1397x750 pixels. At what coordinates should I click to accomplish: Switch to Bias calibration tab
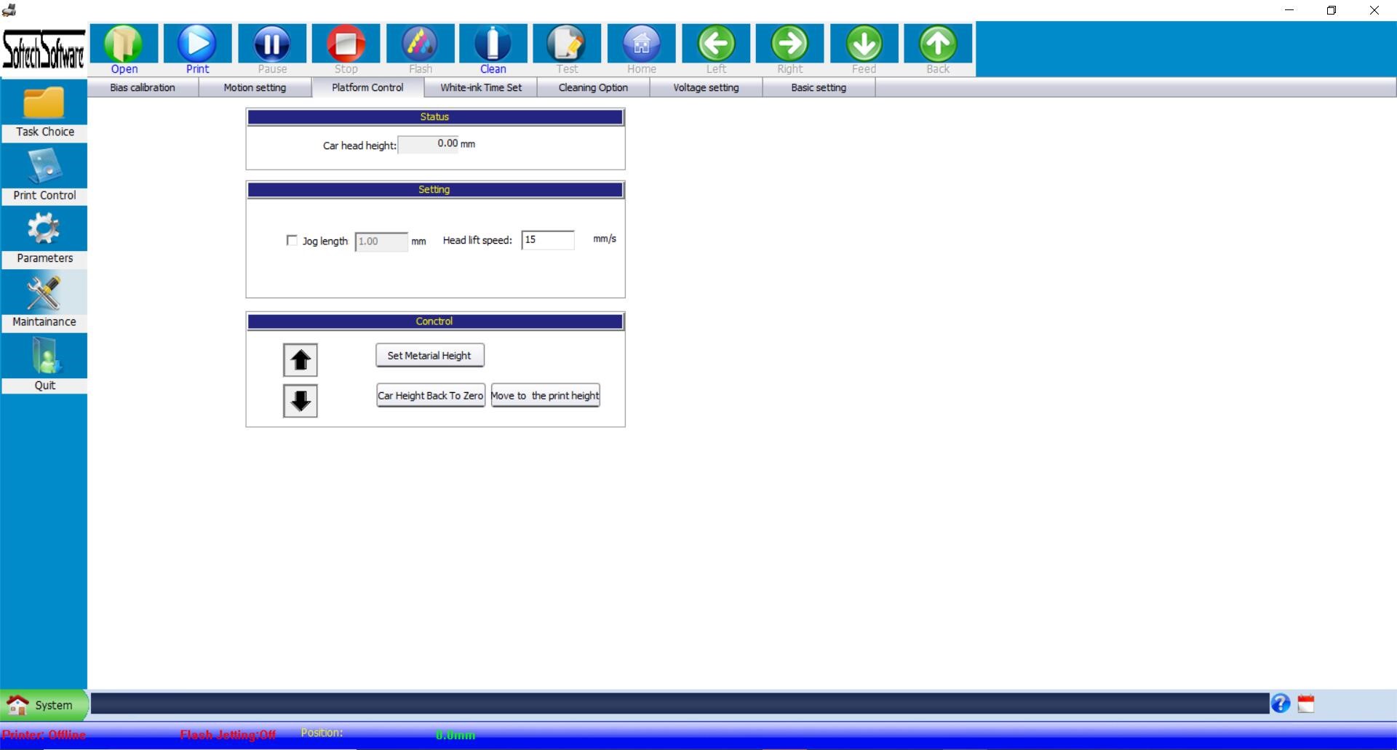(x=143, y=87)
